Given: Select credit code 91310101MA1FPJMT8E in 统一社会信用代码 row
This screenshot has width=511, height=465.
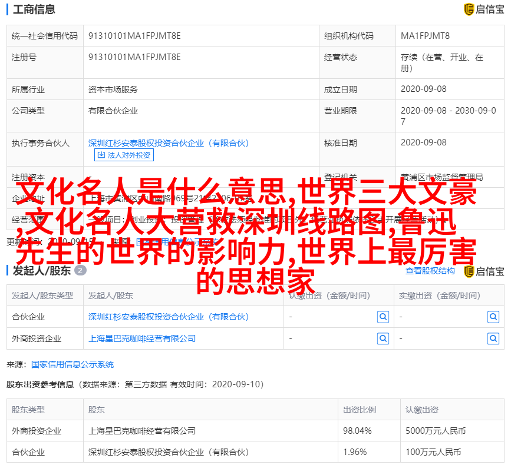Looking at the screenshot, I should (x=134, y=36).
